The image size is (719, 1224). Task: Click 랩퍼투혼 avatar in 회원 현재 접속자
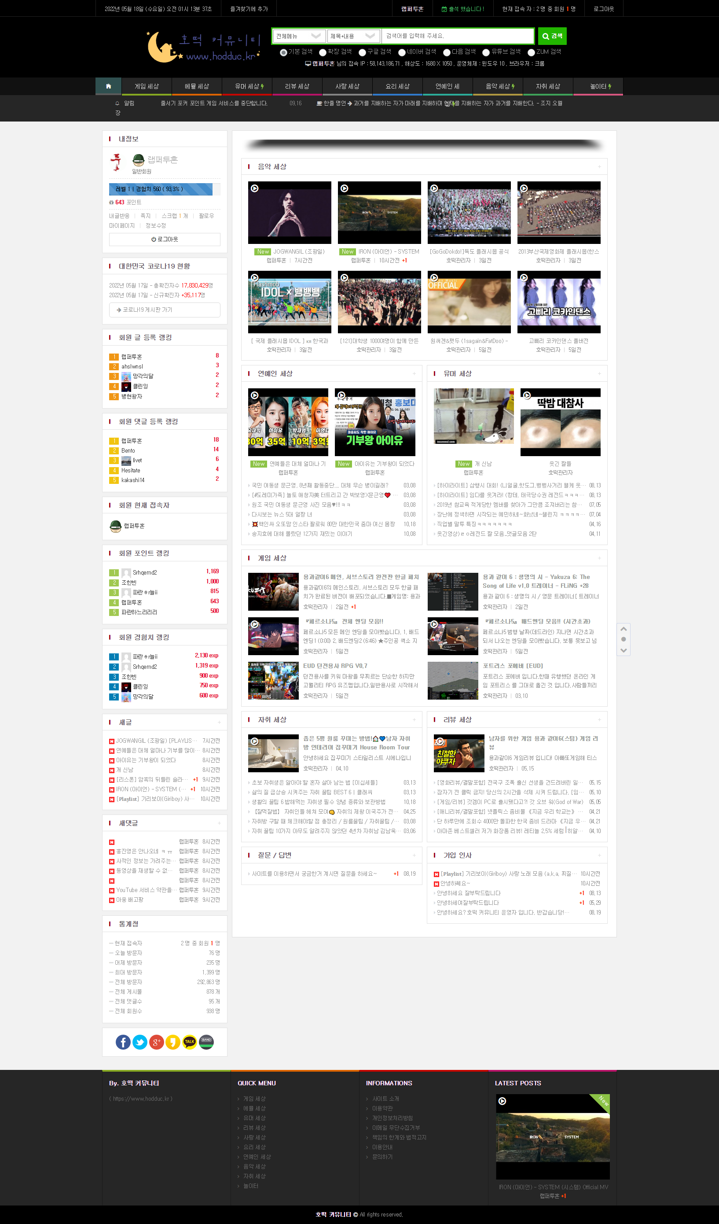[116, 526]
